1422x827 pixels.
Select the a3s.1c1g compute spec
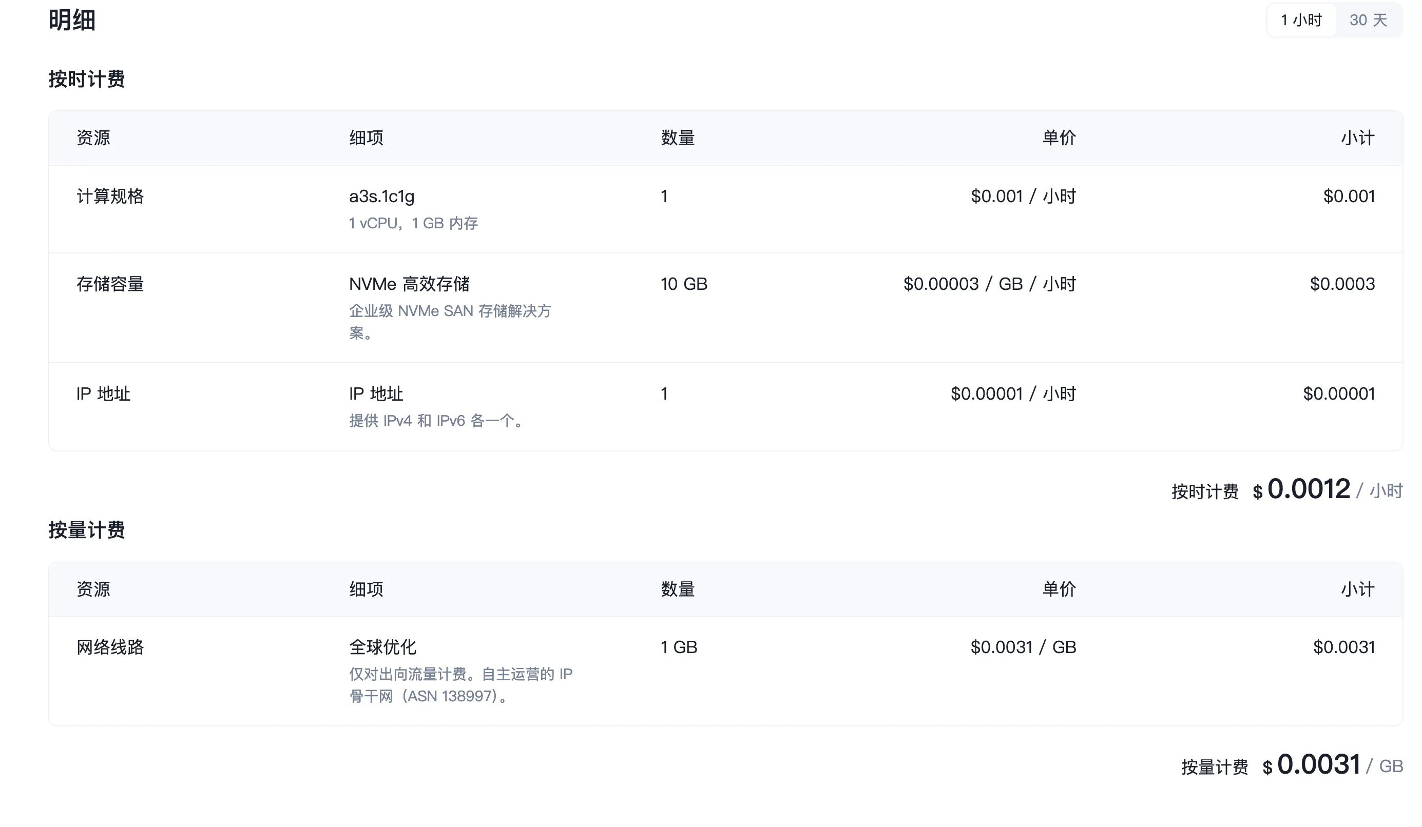381,196
